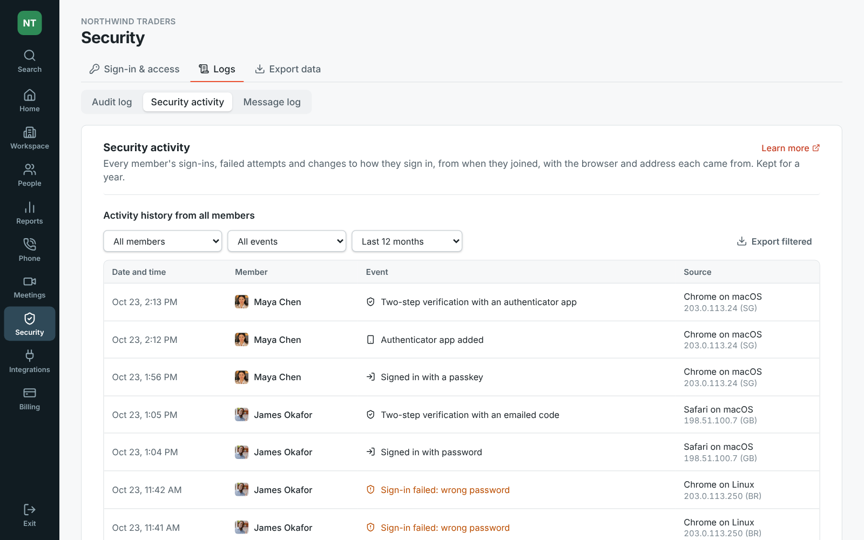
Task: Click Maya Chen name in 2:12 PM row
Action: pos(278,340)
